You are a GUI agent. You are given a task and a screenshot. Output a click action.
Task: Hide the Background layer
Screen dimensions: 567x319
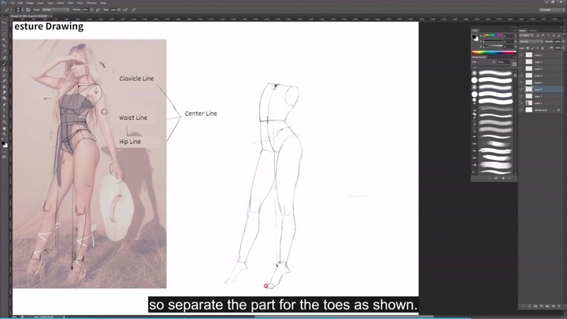521,110
